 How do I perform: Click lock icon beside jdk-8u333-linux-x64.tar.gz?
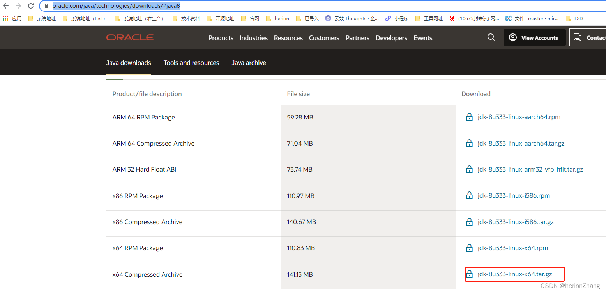tap(470, 274)
